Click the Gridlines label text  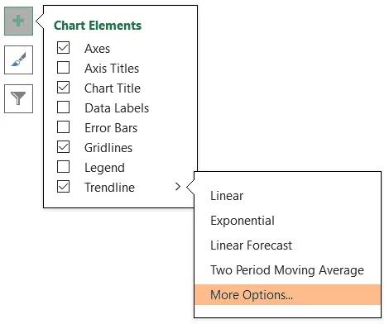click(108, 148)
